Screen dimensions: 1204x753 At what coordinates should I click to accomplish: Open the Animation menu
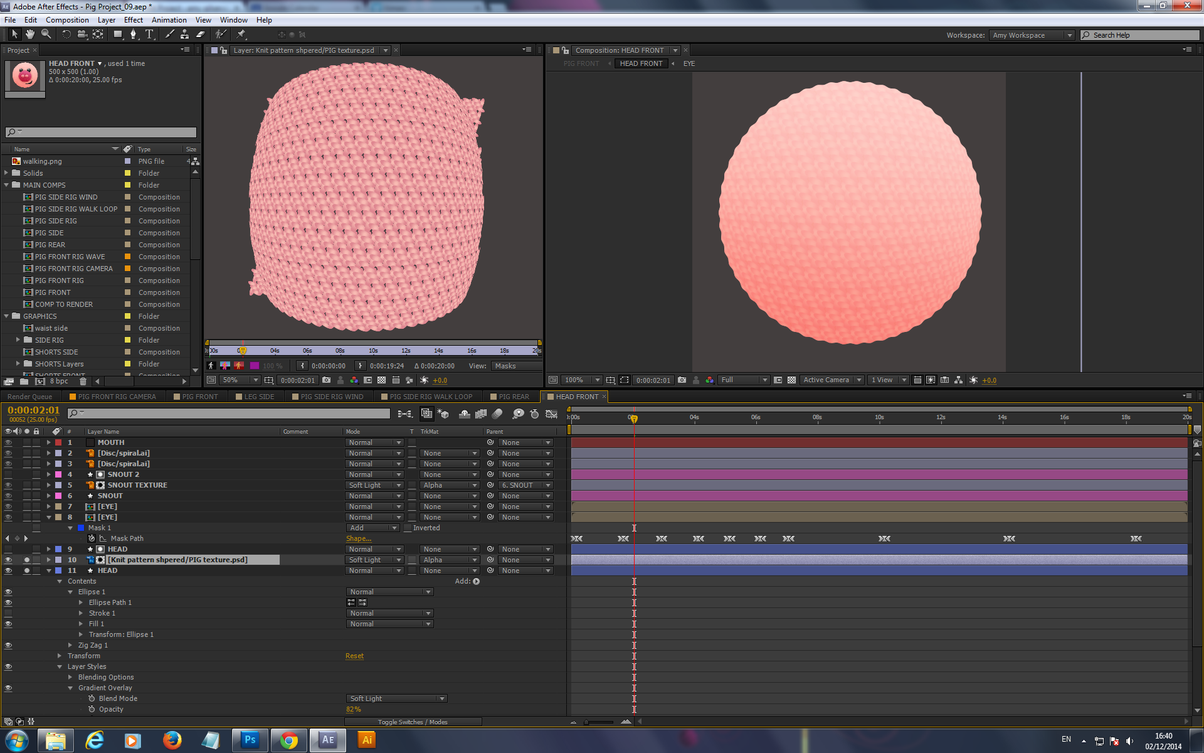169,20
